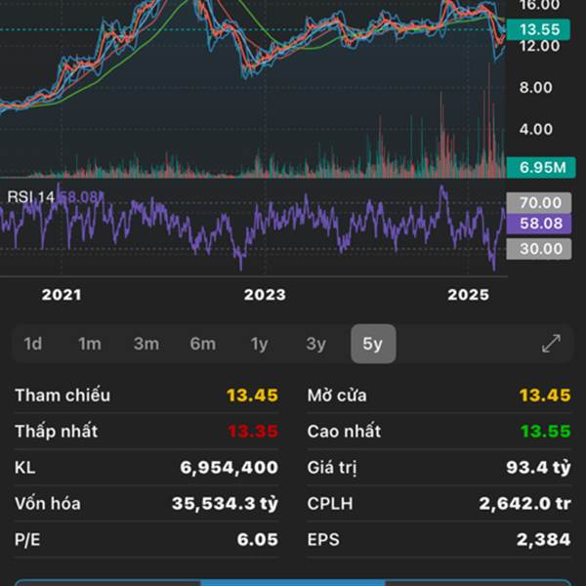The height and width of the screenshot is (586, 586).
Task: Select the 1m timeframe
Action: click(90, 344)
